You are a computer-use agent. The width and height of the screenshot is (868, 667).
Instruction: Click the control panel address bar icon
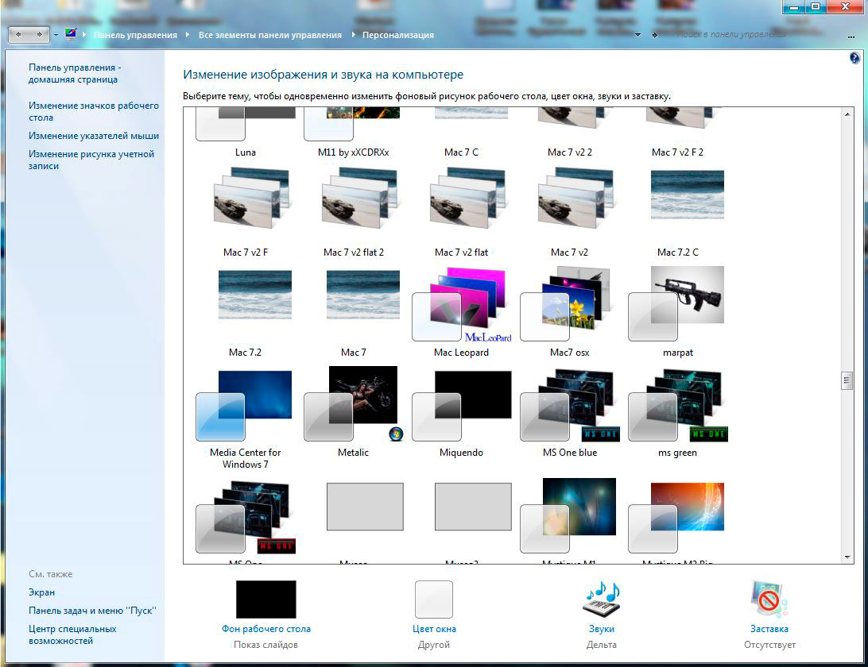point(70,33)
